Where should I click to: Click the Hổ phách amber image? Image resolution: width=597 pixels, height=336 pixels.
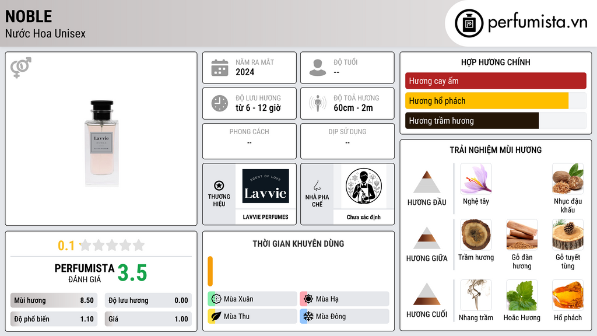tap(568, 295)
